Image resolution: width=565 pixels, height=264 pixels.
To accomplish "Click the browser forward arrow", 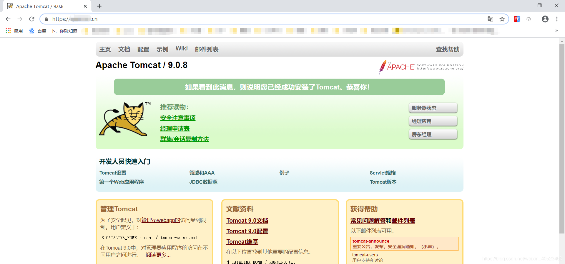I will tap(20, 19).
